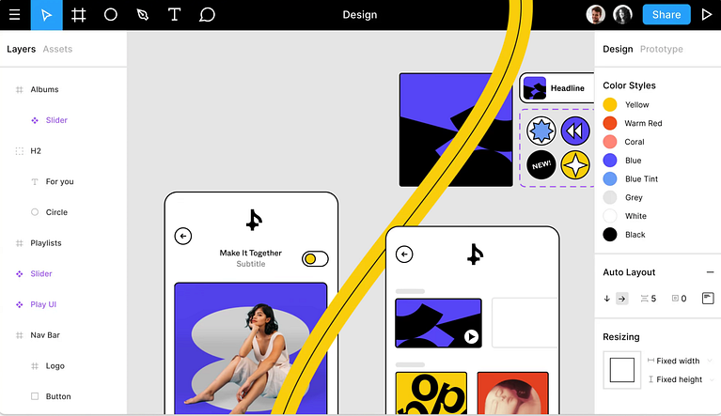Click the yellow typographic album thumbnail
This screenshot has height=416, width=721.
click(x=431, y=393)
